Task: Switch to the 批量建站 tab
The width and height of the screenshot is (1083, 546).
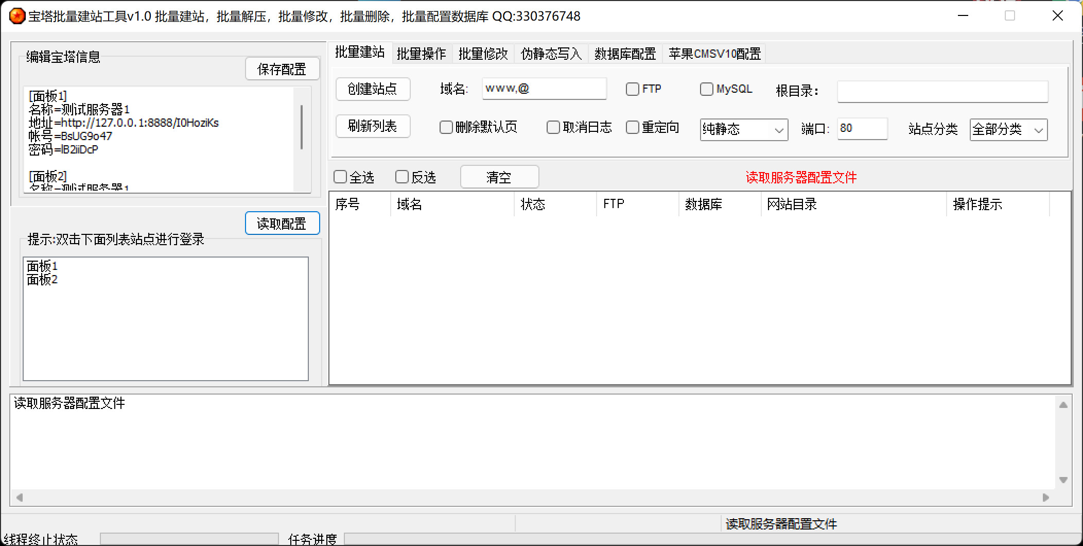Action: coord(360,52)
